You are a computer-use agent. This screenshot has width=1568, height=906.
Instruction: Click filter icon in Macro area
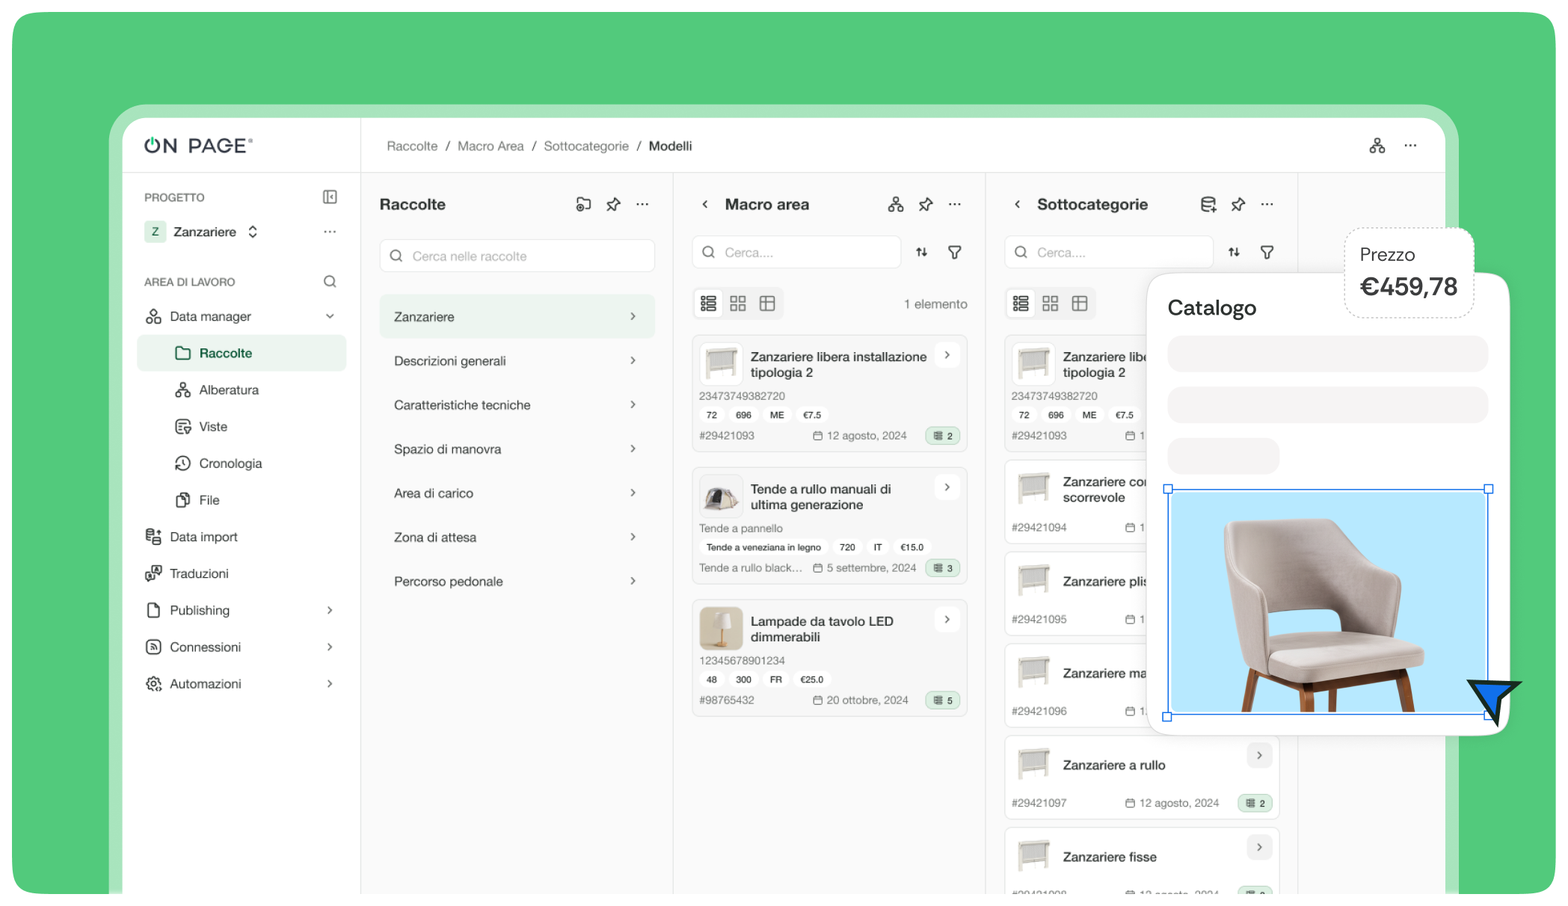pos(955,253)
